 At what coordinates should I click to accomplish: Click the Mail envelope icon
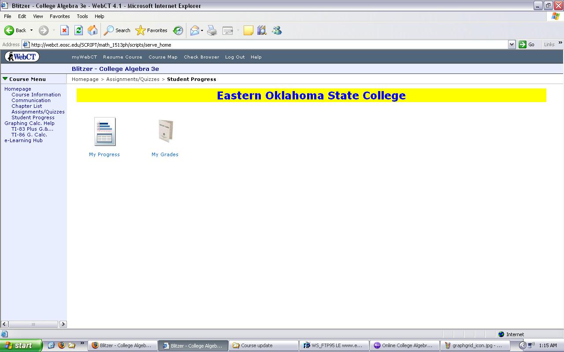tap(194, 30)
